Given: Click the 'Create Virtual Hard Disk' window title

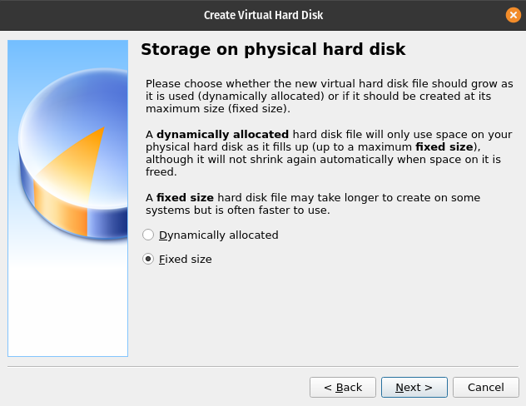Looking at the screenshot, I should click(x=263, y=15).
